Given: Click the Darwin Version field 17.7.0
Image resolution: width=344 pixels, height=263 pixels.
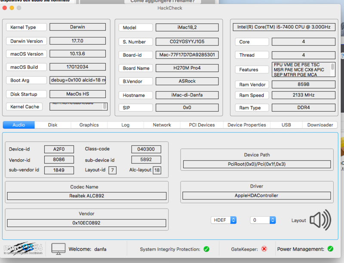Looking at the screenshot, I should (78, 41).
